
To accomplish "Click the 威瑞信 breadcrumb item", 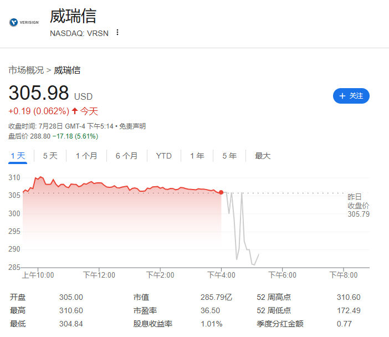I will point(67,70).
